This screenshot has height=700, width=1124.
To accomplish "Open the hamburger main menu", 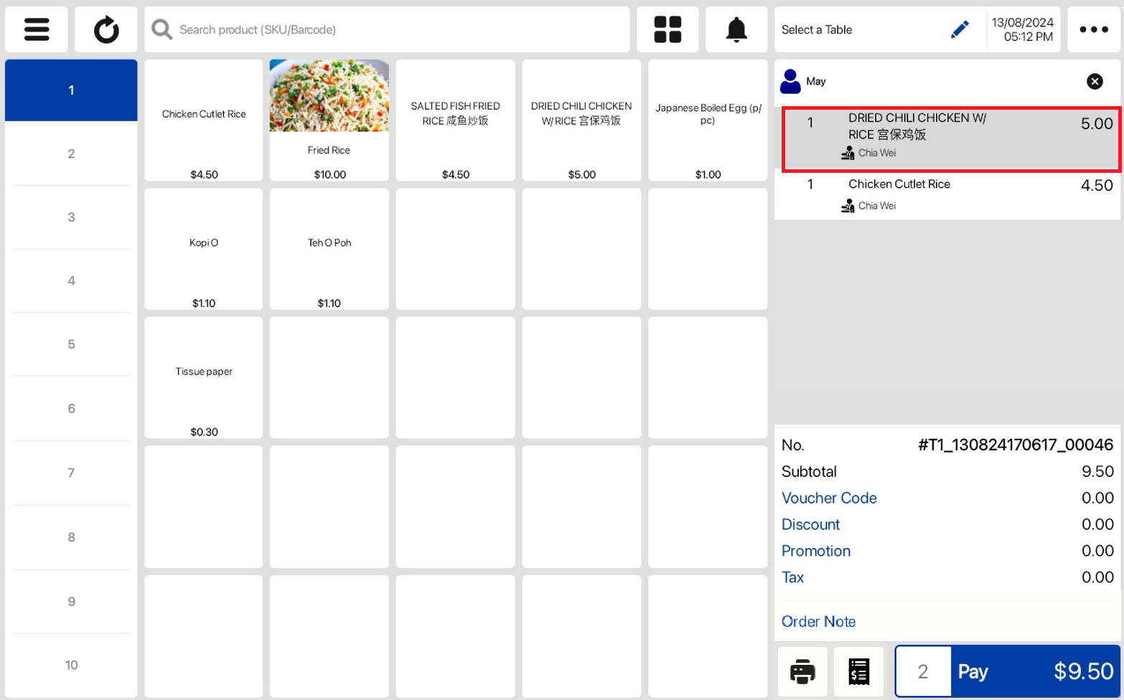I will pos(37,29).
